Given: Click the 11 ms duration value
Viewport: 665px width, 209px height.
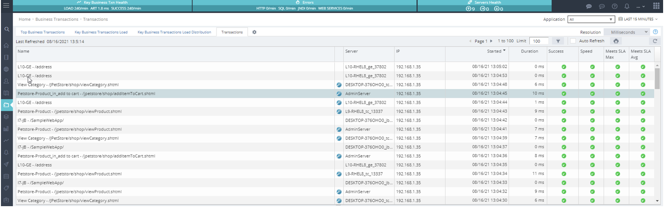Looking at the screenshot, I should 539,174.
